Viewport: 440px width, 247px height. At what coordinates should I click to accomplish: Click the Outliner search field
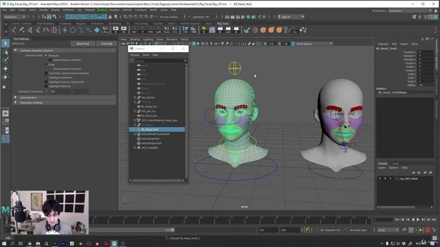[159, 60]
